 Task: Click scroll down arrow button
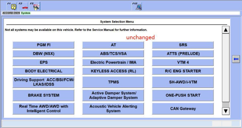tap(226, 111)
